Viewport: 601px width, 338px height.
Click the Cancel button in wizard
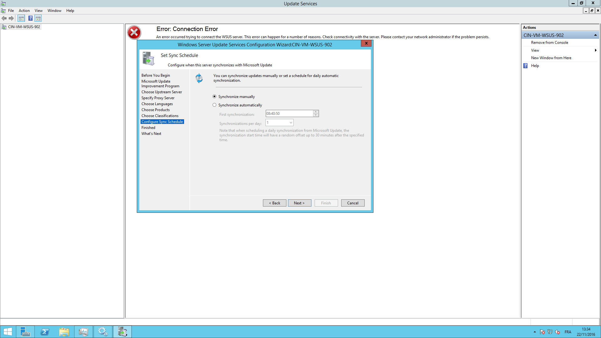tap(353, 203)
